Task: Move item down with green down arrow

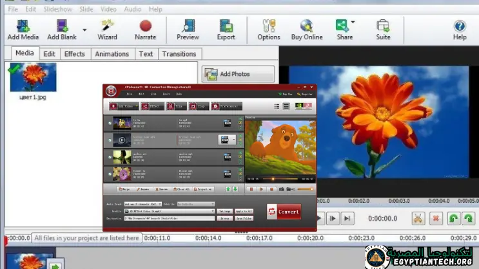Action: click(x=235, y=189)
